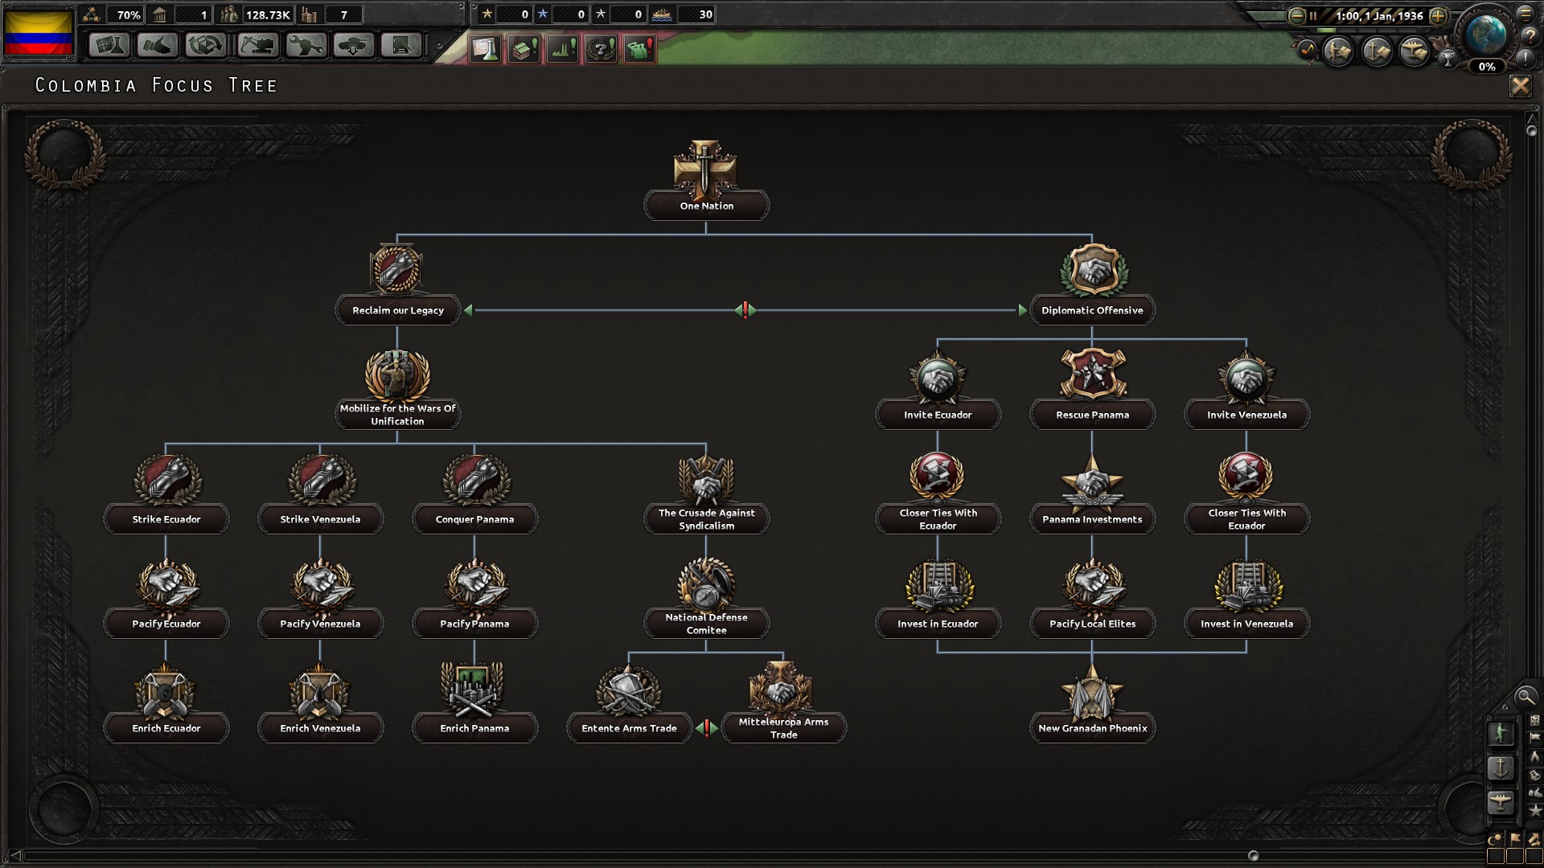Close the Colombia Focus Tree window
The width and height of the screenshot is (1544, 868).
[x=1520, y=86]
